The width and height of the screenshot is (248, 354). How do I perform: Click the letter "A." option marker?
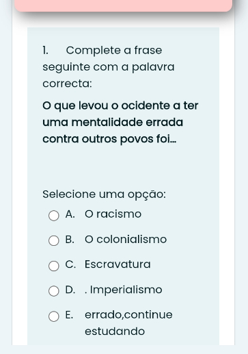tap(70, 214)
